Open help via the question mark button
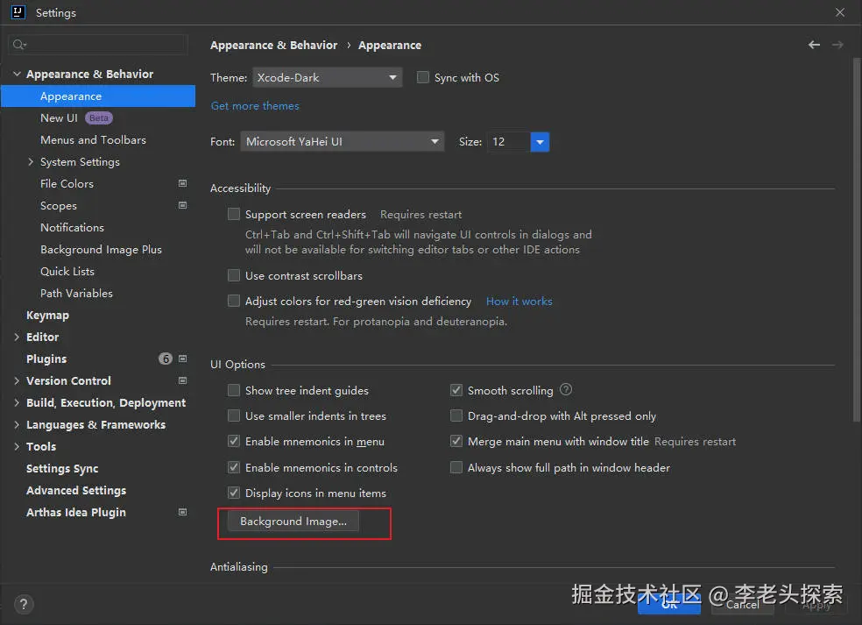Screen dimensions: 862x625 23,605
